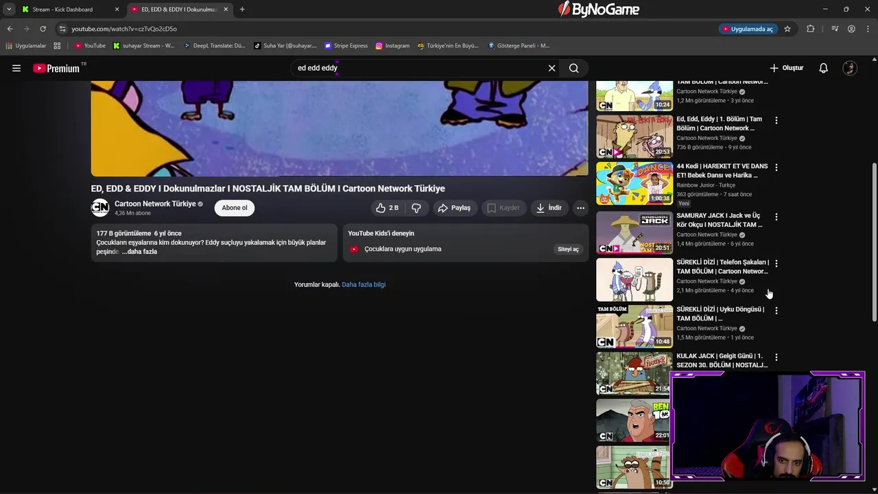Open Stripe Express bookmark

pyautogui.click(x=346, y=46)
